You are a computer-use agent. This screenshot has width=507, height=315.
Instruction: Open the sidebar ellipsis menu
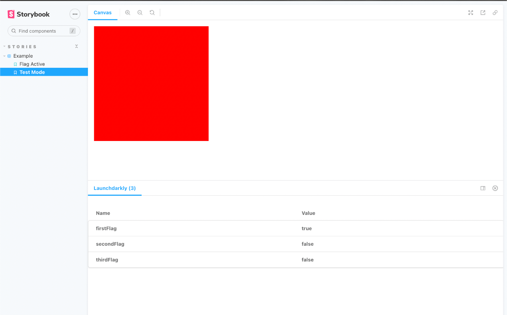click(75, 14)
